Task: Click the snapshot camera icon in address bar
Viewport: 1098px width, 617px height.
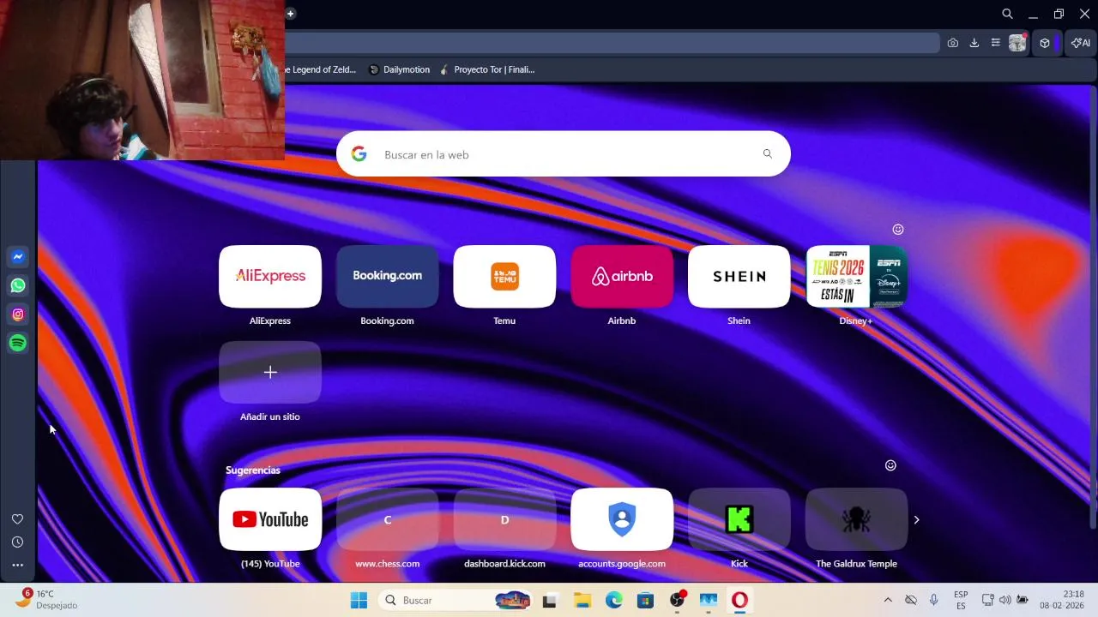Action: click(953, 43)
